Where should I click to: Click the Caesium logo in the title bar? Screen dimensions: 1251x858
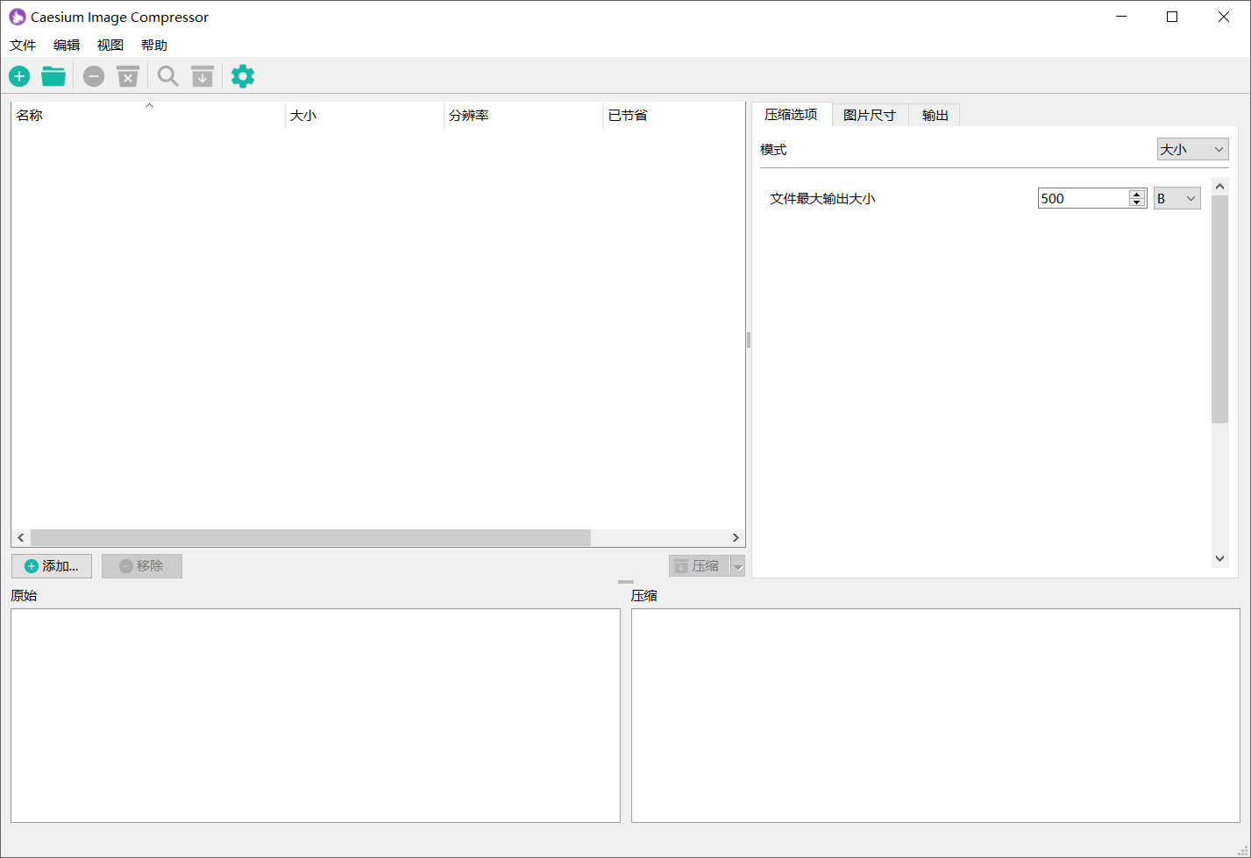point(18,16)
